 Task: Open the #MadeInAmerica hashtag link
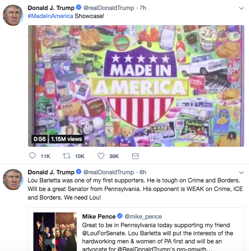51,16
